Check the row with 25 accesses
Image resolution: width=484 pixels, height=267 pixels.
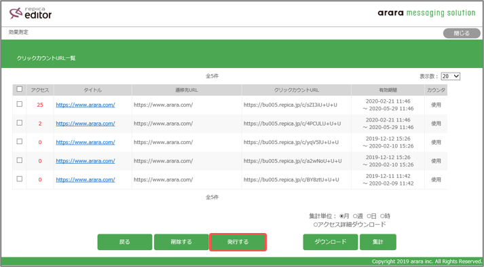point(20,104)
